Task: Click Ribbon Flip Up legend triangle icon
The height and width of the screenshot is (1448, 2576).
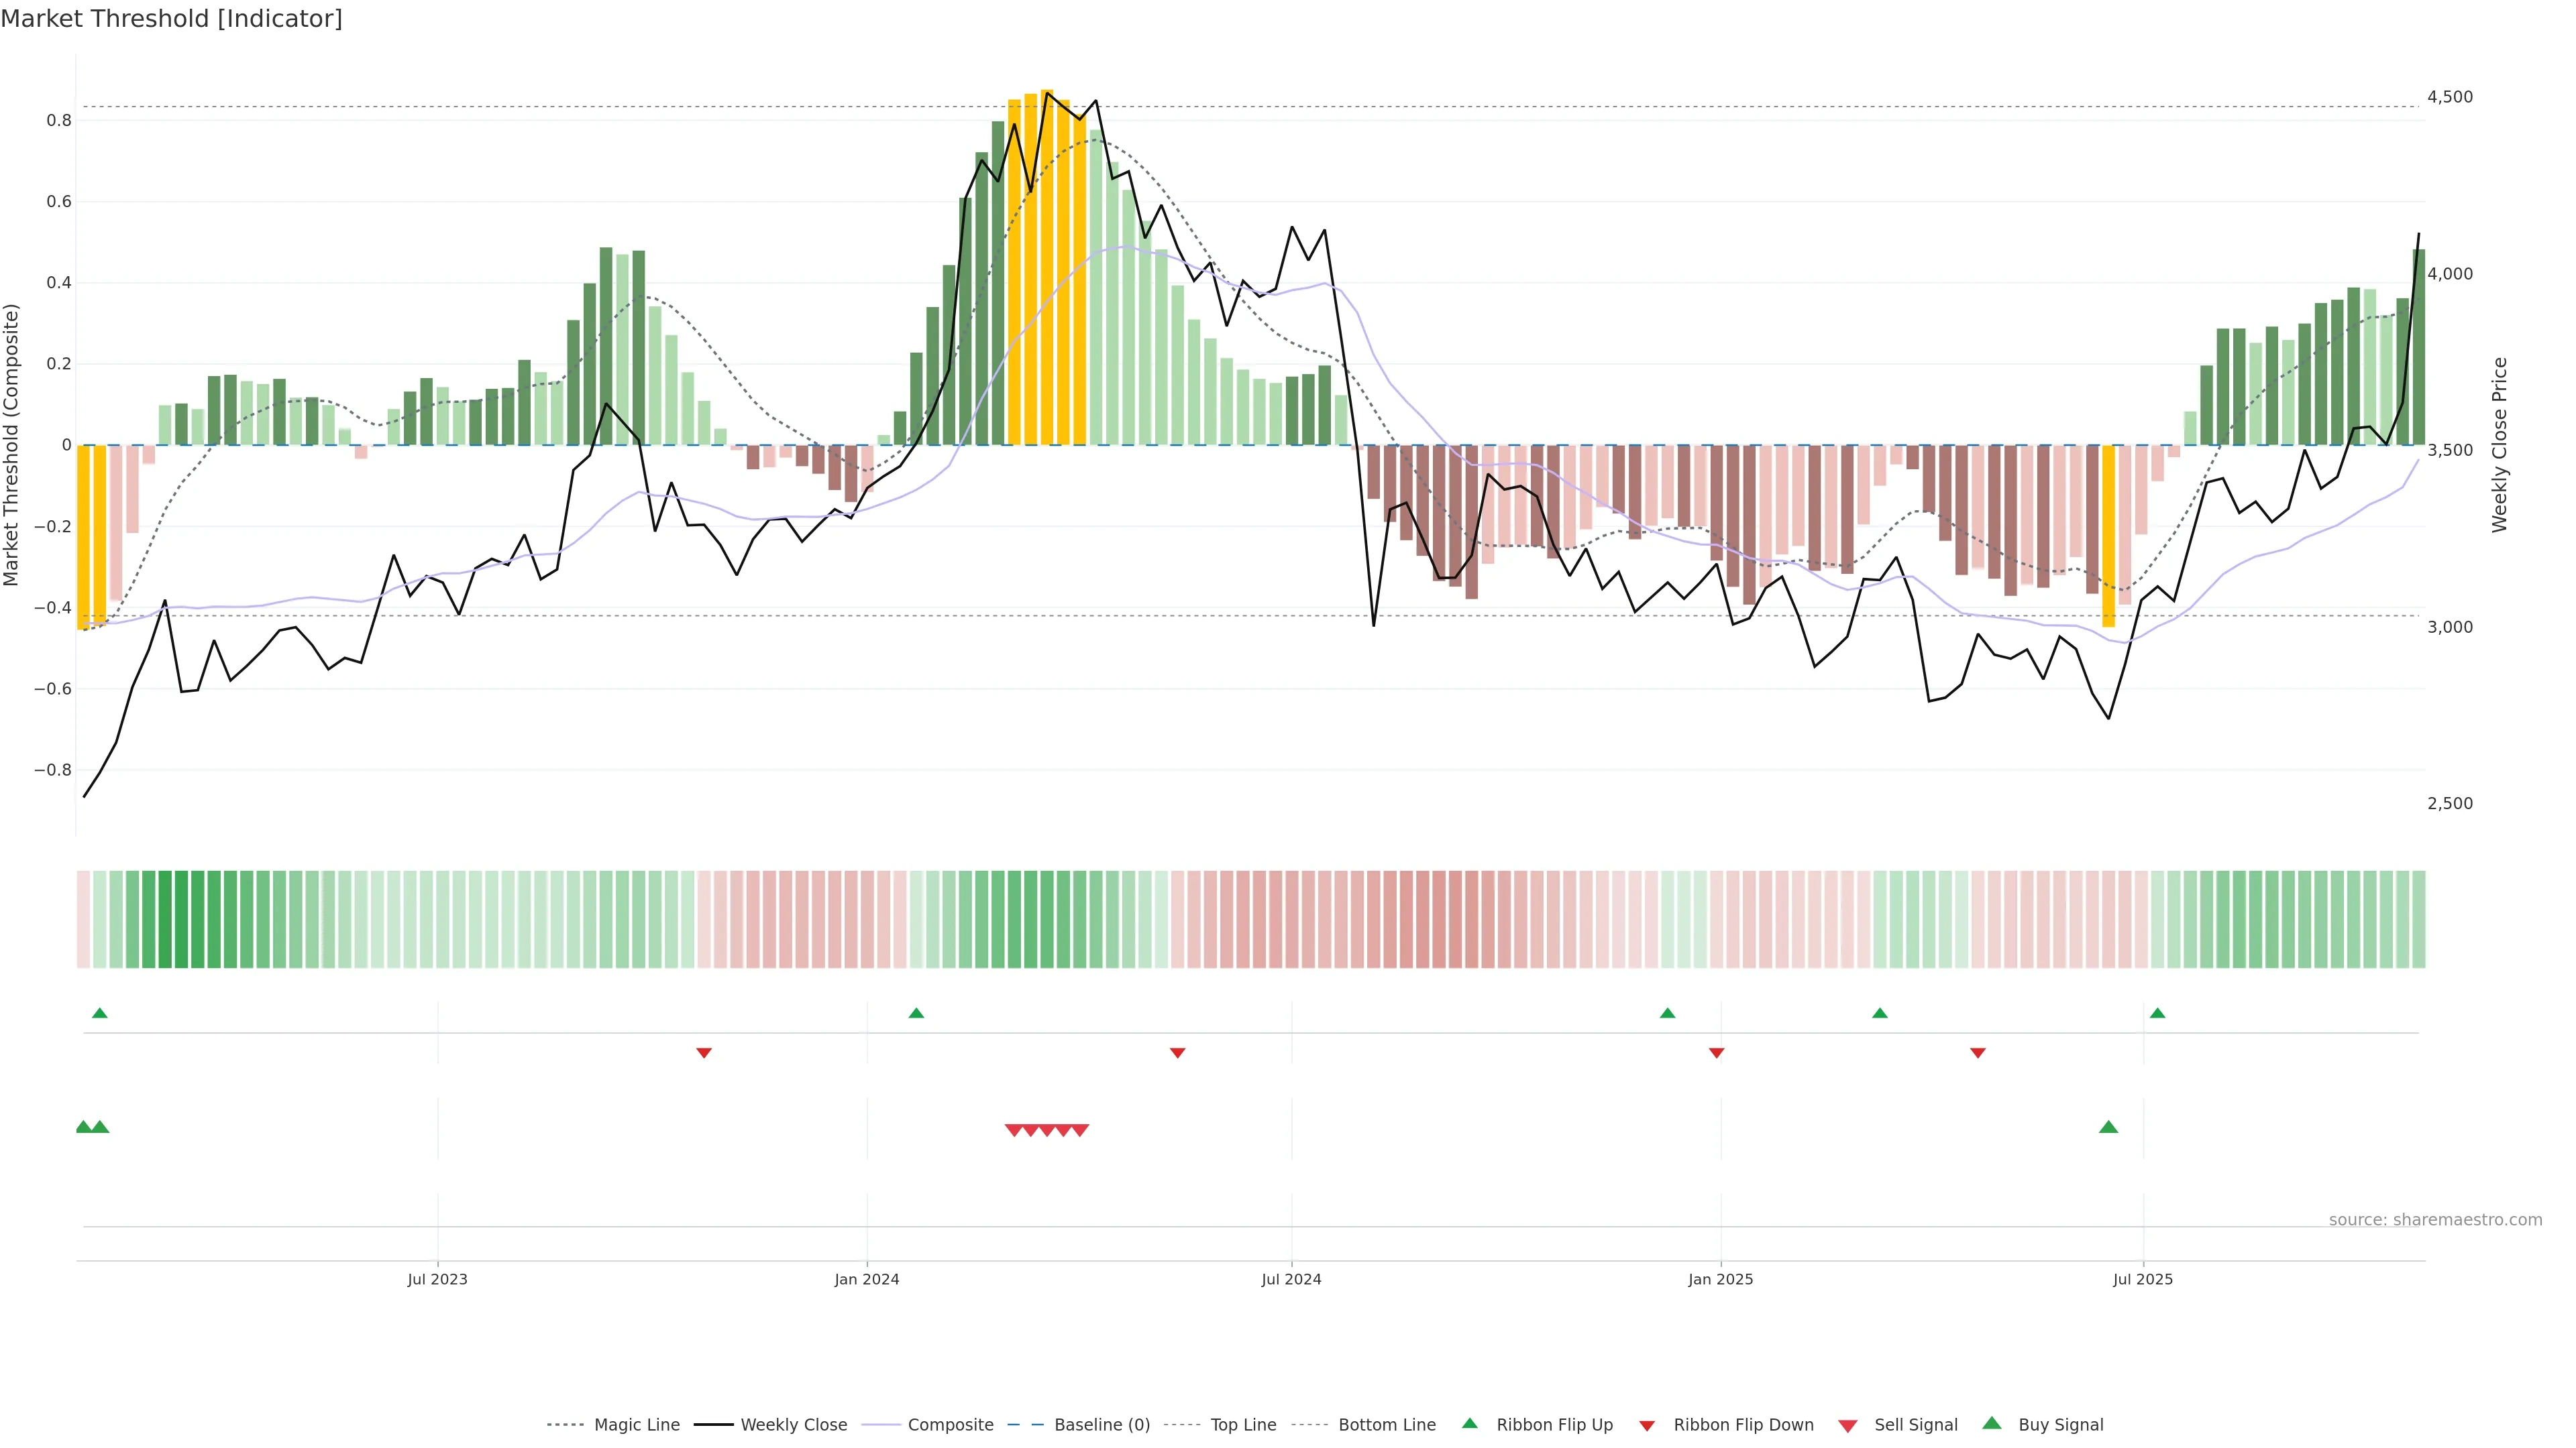Action: coord(1469,1423)
